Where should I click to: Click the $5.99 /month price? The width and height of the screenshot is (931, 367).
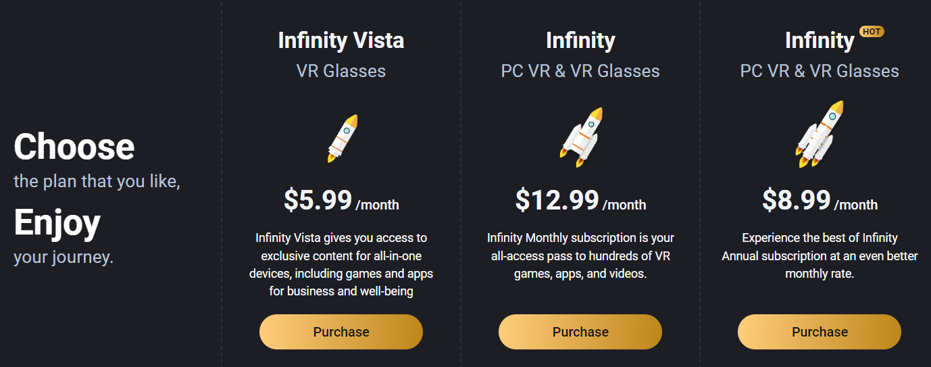341,201
